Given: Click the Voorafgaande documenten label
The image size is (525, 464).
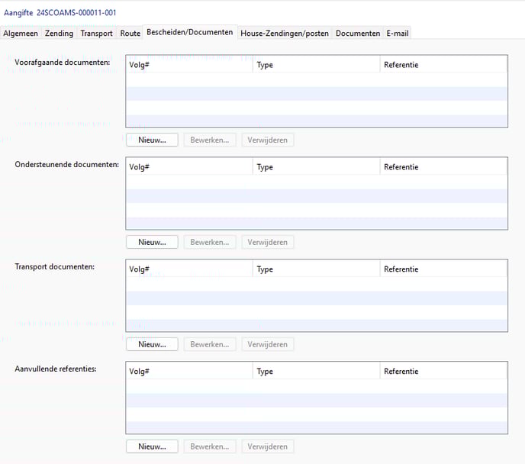Looking at the screenshot, I should [63, 63].
